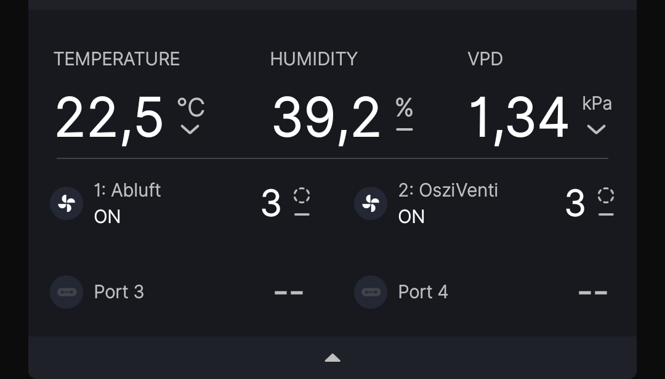
Task: Click the OsziVenti fan icon
Action: pos(371,203)
